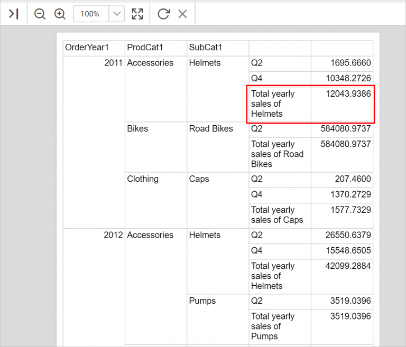Viewport: 406px width, 347px height.
Task: Select the 2012 order year cell
Action: (x=94, y=287)
